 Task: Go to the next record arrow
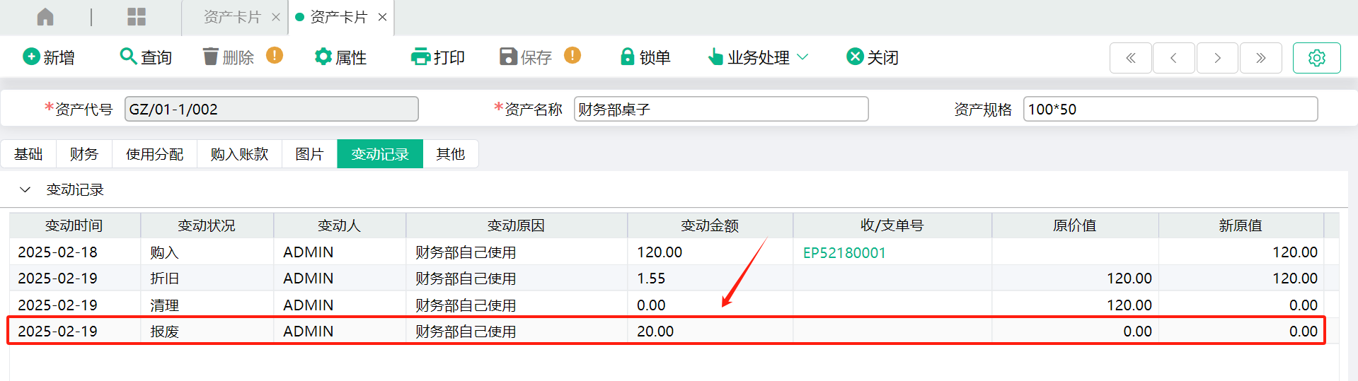click(x=1217, y=58)
